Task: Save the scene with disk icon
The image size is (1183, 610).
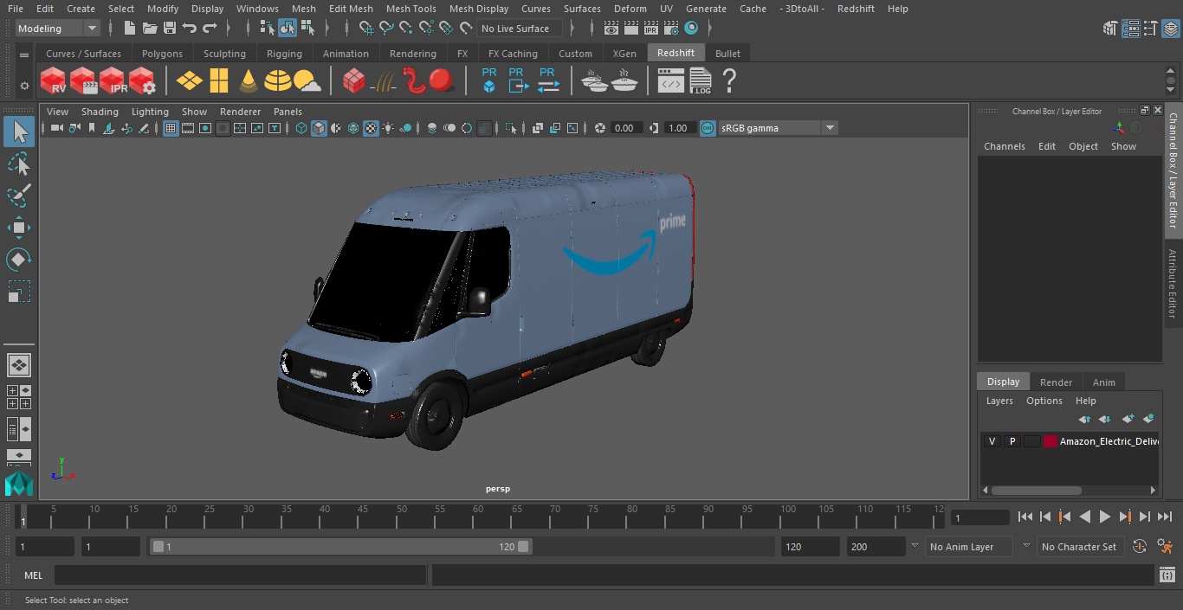Action: tap(170, 29)
